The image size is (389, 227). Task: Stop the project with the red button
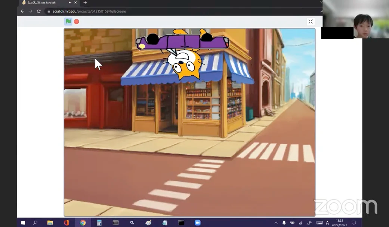tap(76, 22)
